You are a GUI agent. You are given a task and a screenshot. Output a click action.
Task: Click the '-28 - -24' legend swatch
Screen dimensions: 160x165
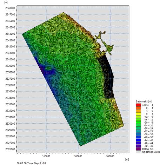(x=138, y=128)
